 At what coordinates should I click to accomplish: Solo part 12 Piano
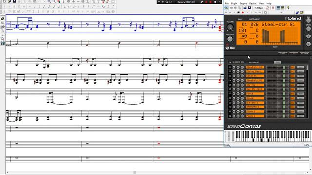pyautogui.click(x=234, y=116)
